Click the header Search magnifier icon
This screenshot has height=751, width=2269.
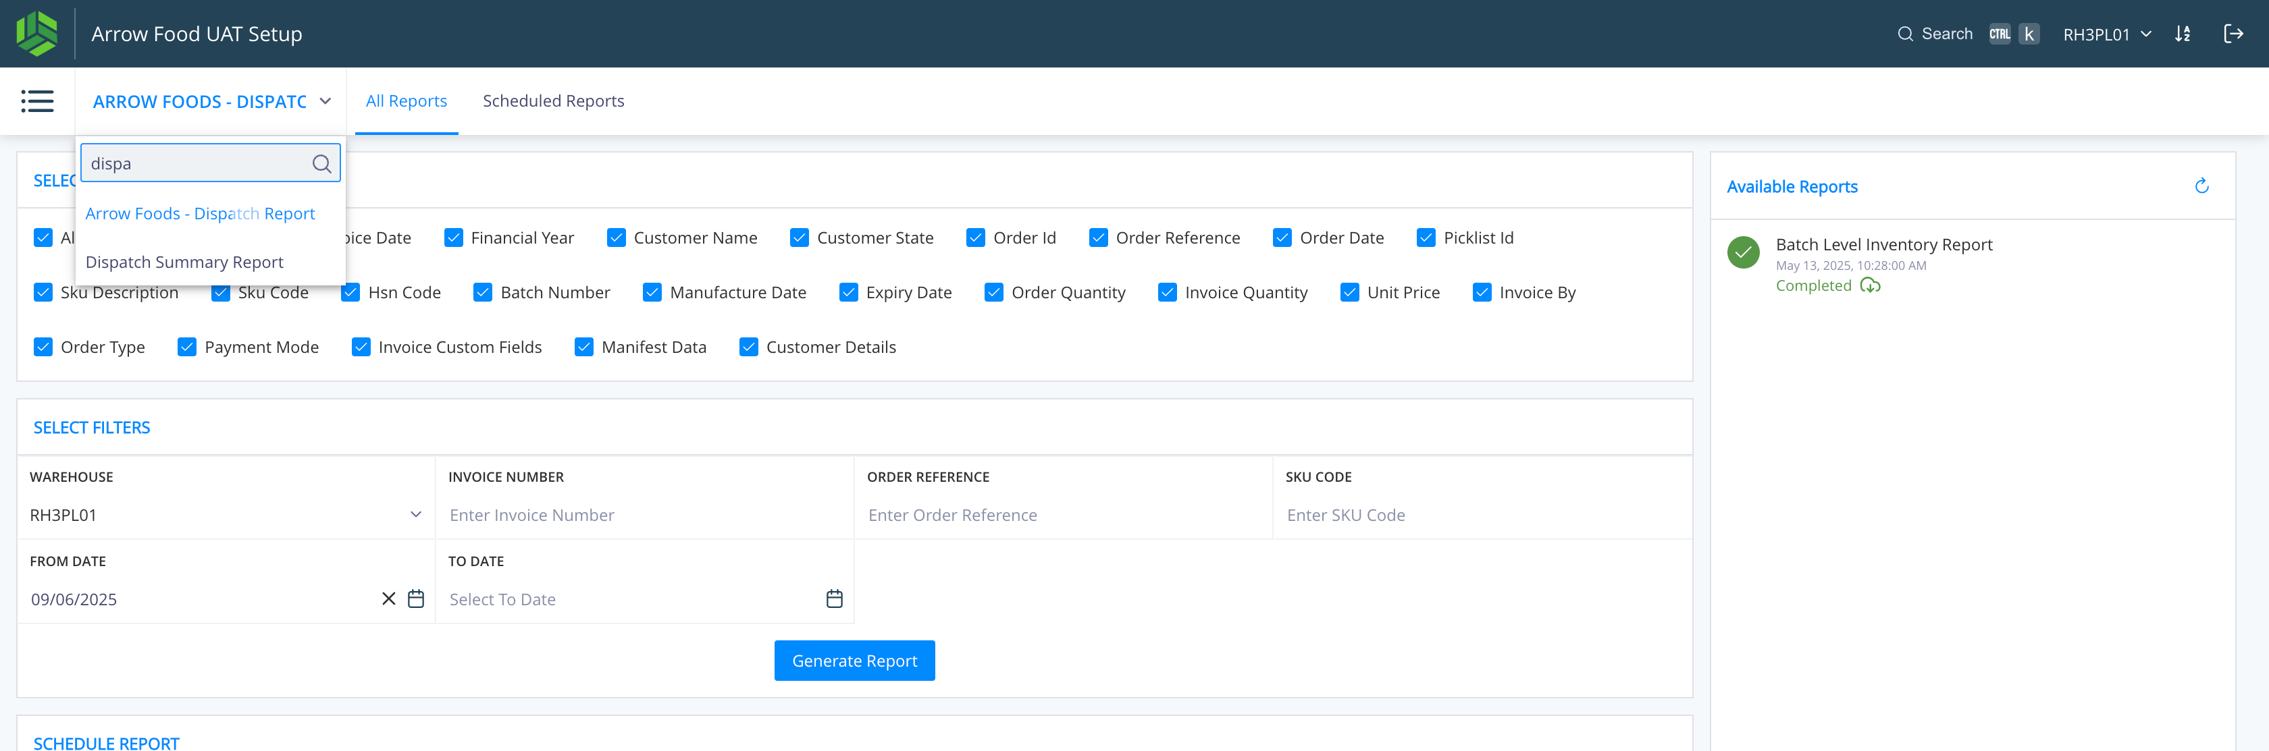pyautogui.click(x=1905, y=34)
